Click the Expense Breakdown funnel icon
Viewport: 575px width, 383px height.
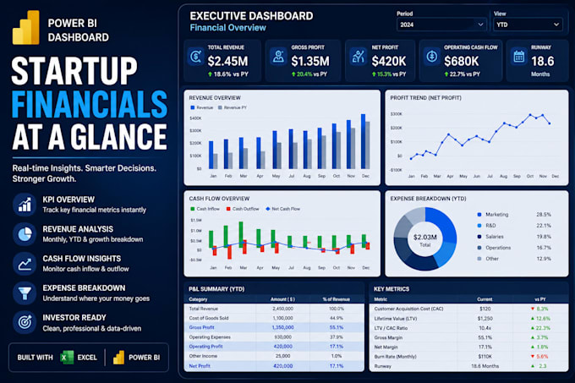pos(25,293)
